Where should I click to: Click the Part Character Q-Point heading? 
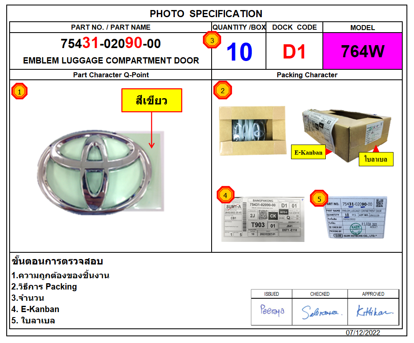[x=111, y=75]
